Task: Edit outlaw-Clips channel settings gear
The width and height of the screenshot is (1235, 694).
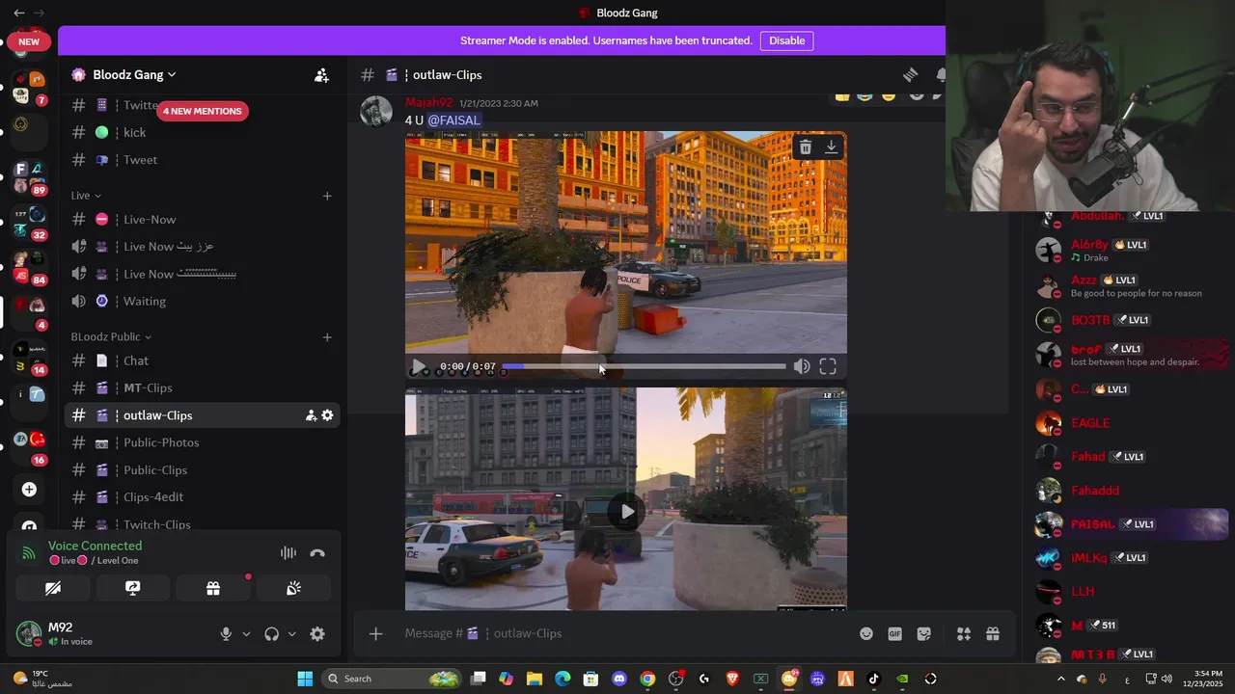Action: 327,415
